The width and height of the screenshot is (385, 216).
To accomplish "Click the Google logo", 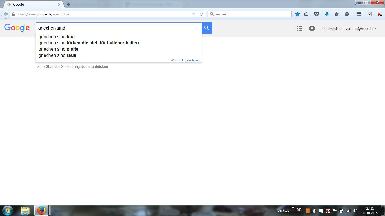I will pos(17,28).
